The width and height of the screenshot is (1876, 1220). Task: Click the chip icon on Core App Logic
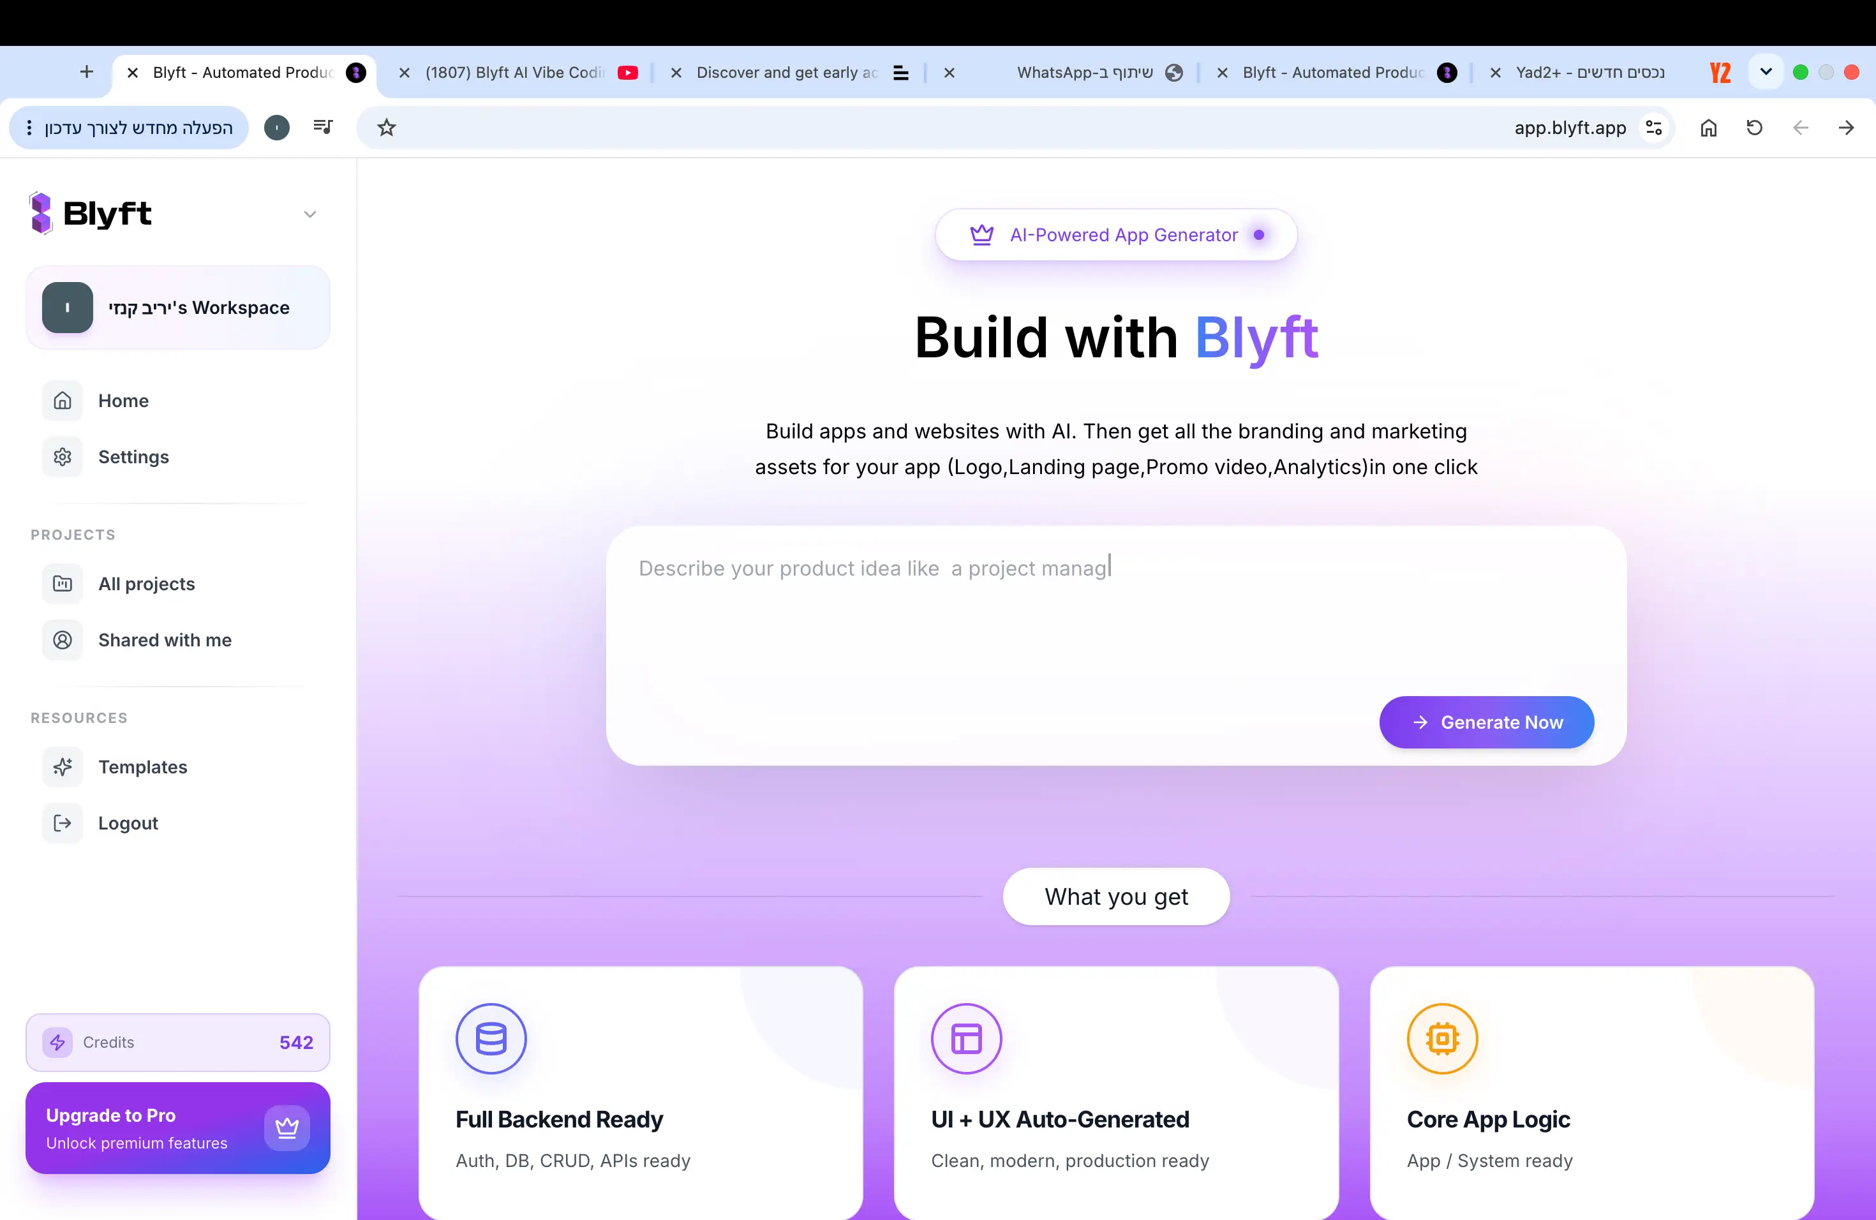[x=1443, y=1039]
